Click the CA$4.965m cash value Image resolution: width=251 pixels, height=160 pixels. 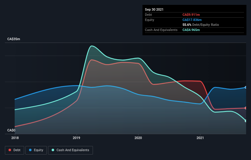[x=191, y=30]
